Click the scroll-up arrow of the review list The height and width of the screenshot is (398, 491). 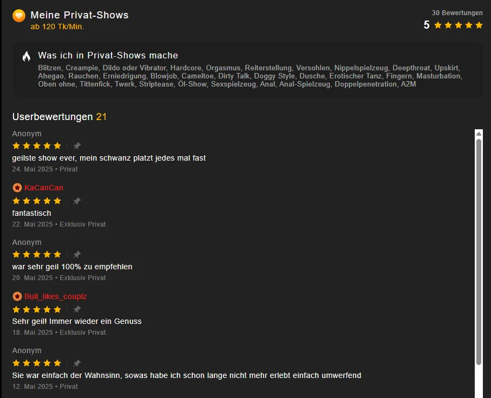(x=479, y=134)
